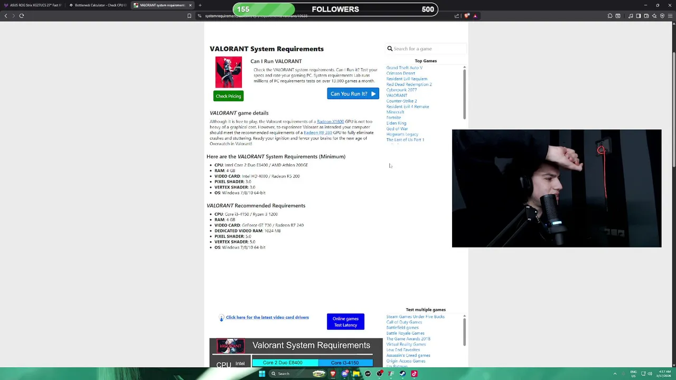Click the green Check Pricing button
This screenshot has width=676, height=380.
point(228,96)
